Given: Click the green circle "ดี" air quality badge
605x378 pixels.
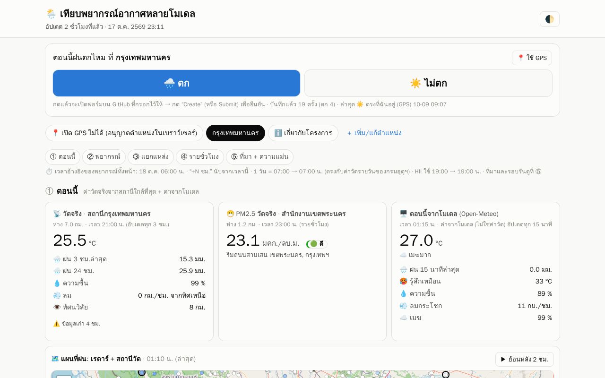Looking at the screenshot, I should pos(317,244).
